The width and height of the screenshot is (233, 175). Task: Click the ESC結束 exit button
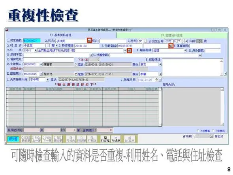tap(130, 139)
